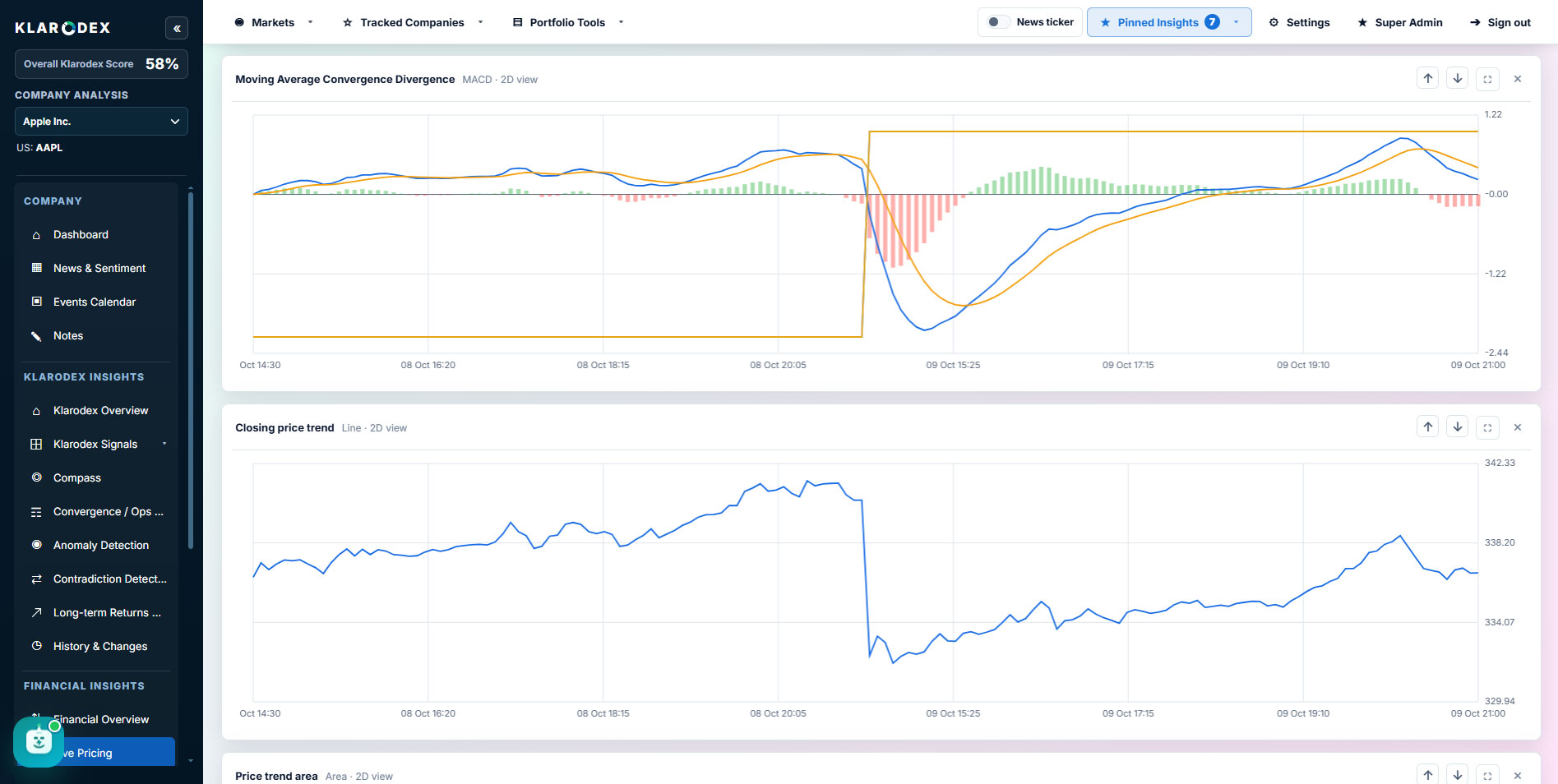The width and height of the screenshot is (1558, 784).
Task: Move MACD panel up with arrow icon
Action: (1428, 79)
